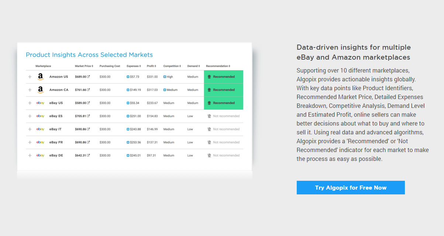Select the green Recommended cell for eBay US
This screenshot has width=444, height=236.
coord(224,103)
